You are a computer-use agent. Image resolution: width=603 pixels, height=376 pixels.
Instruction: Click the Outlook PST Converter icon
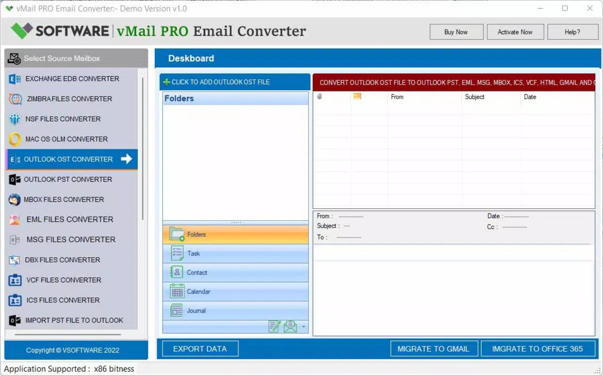pyautogui.click(x=15, y=180)
